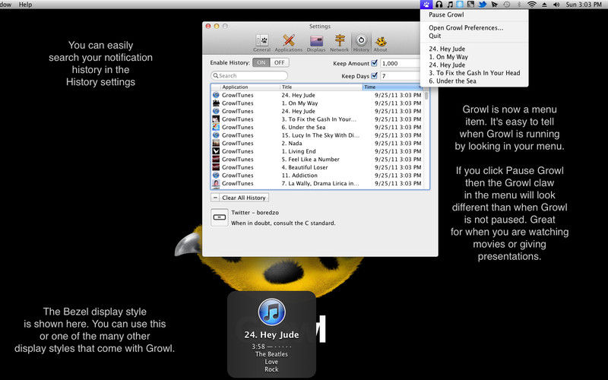This screenshot has height=380, width=608.
Task: Toggle the Keep Days checkbox
Action: click(x=374, y=75)
